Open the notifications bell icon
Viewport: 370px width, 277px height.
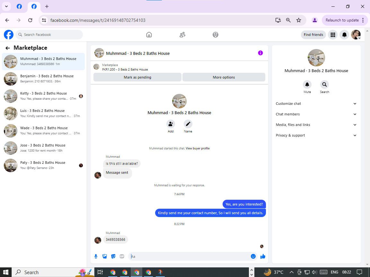click(x=344, y=35)
